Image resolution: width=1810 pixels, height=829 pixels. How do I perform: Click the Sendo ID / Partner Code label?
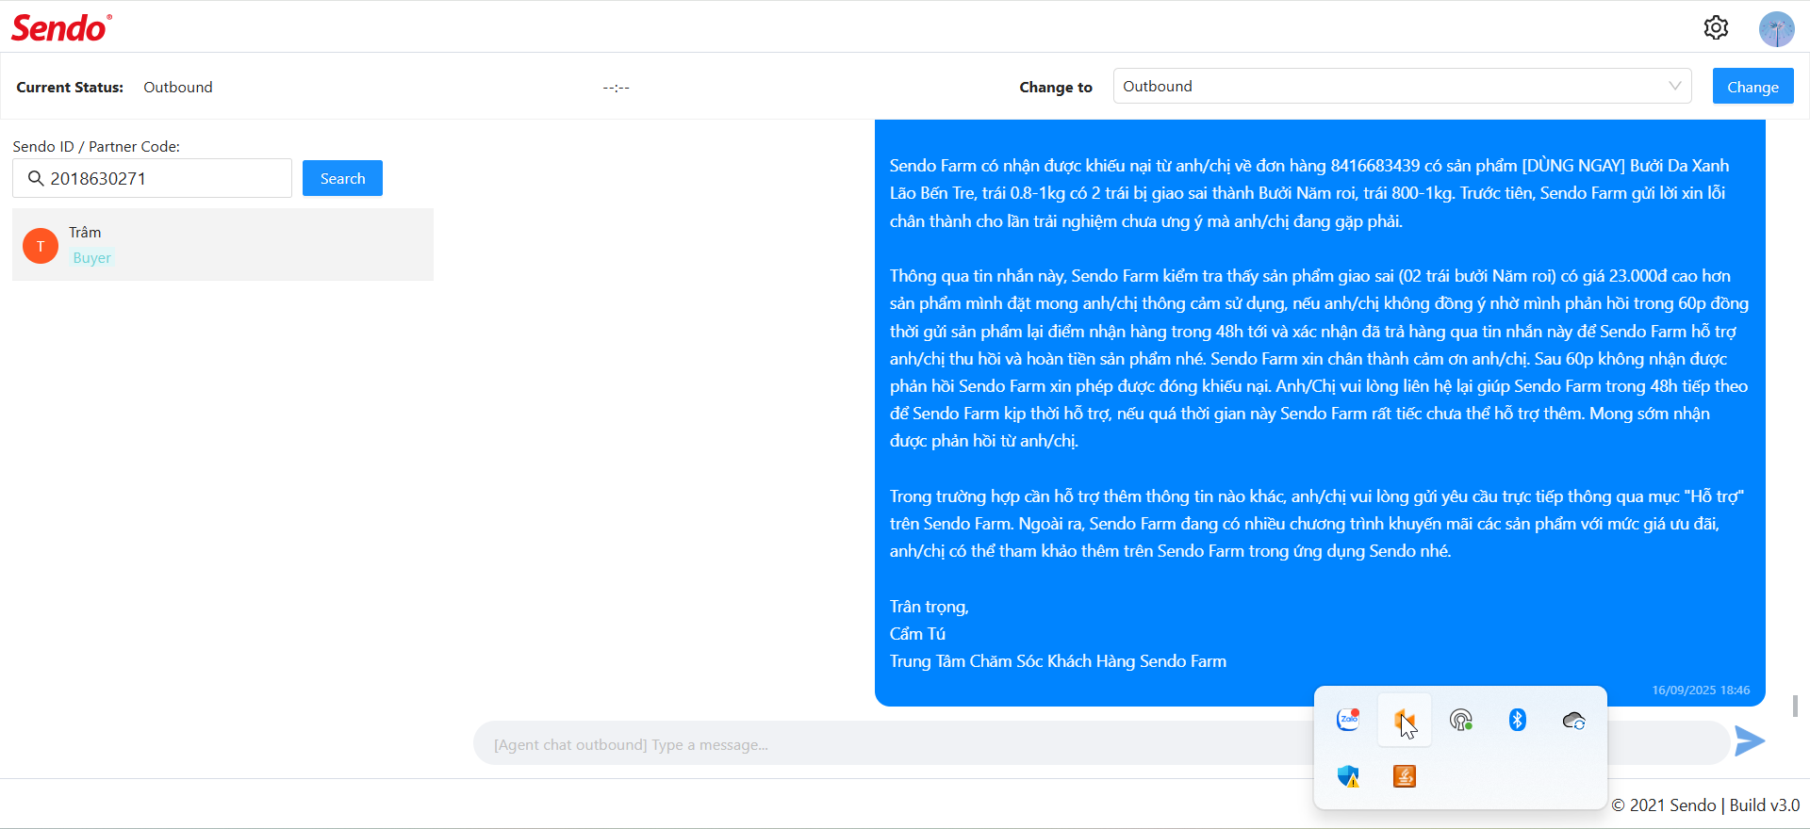coord(96,146)
